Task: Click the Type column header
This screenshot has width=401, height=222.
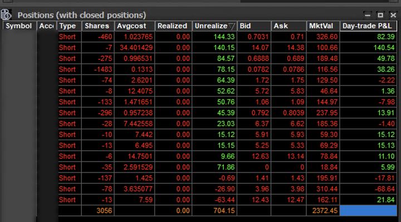Action: click(69, 26)
